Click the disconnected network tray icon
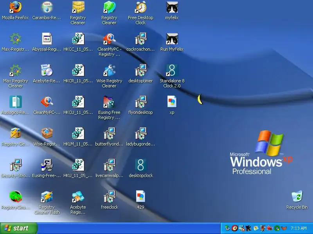The width and height of the screenshot is (313, 234). click(242, 228)
